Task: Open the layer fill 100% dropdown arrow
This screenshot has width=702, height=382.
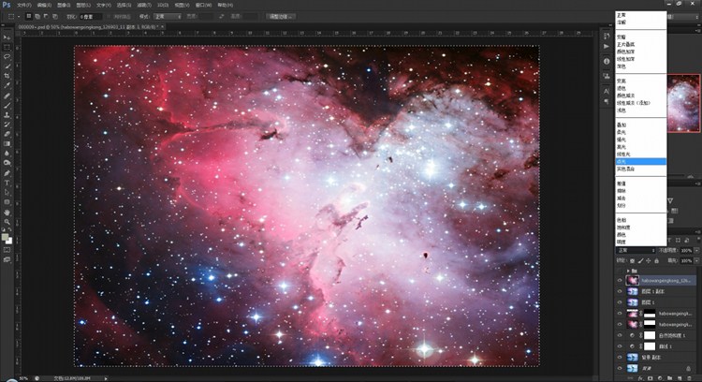Action: (696, 260)
